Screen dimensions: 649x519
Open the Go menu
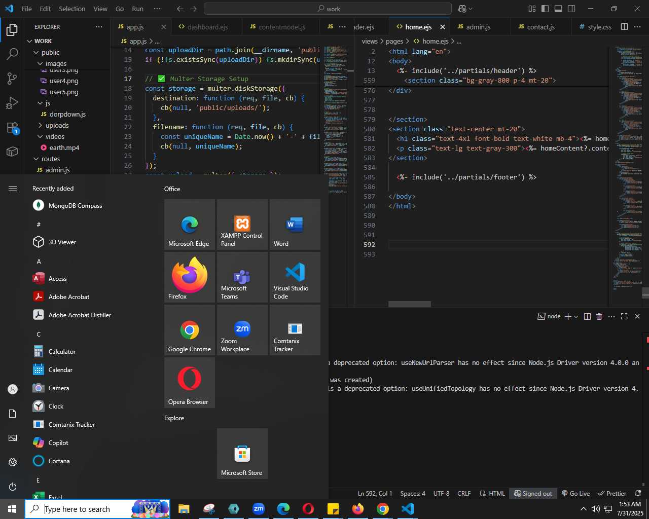(120, 9)
